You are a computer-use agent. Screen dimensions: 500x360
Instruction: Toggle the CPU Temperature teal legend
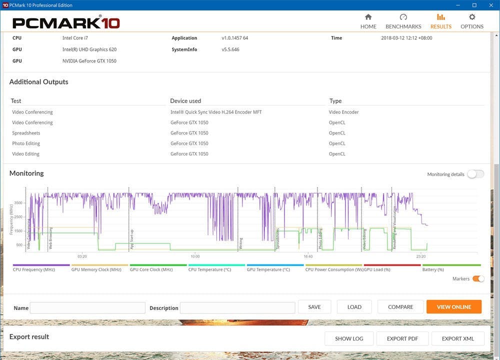pyautogui.click(x=217, y=265)
